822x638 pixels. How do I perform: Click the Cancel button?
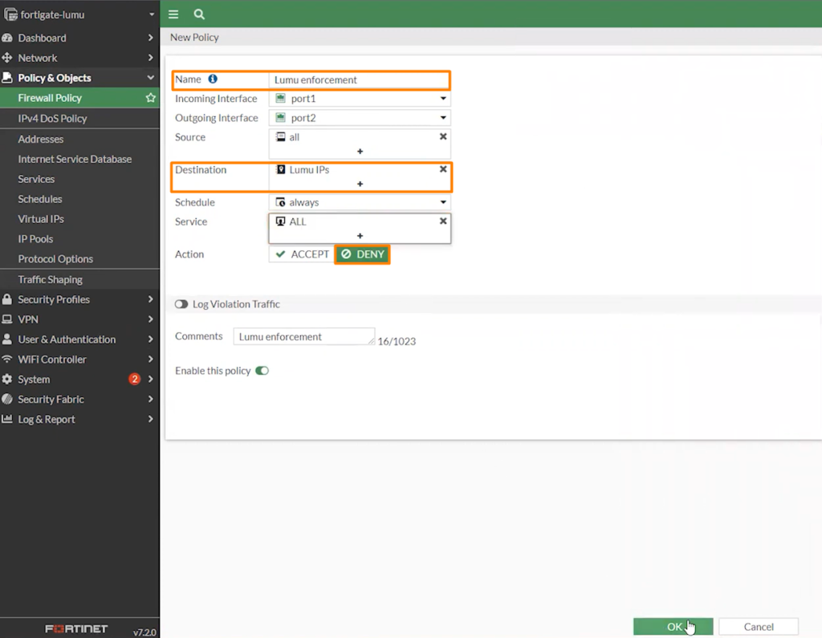point(758,627)
